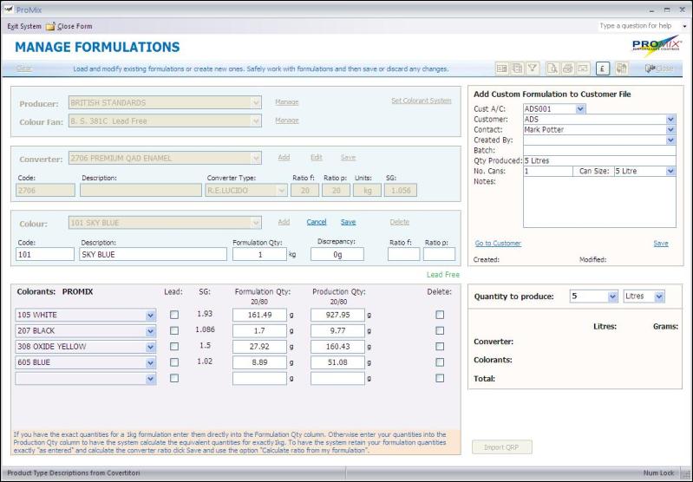Expand the Litres unit dropdown
Viewport: 693px width, 482px height.
tap(658, 296)
